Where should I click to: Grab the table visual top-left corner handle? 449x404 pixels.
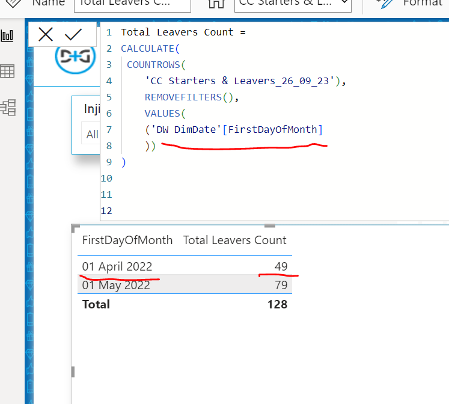[75, 228]
